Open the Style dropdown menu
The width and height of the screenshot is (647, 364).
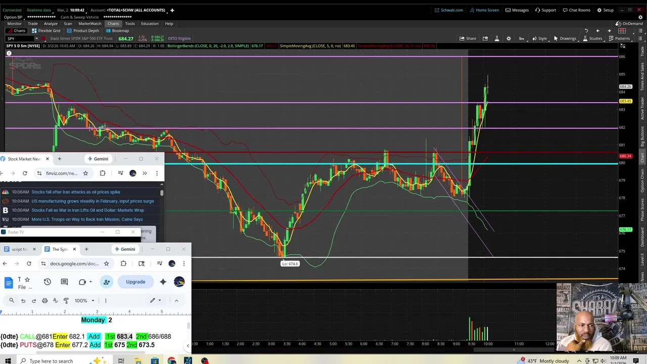pyautogui.click(x=539, y=38)
